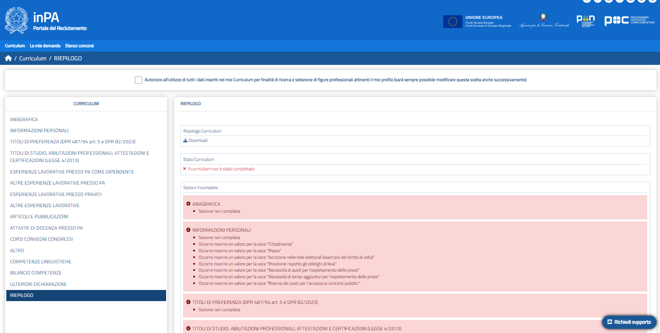Viewport: 660px width, 333px height.
Task: Click the "Cittadinanza" missing value message
Action: pos(246,244)
